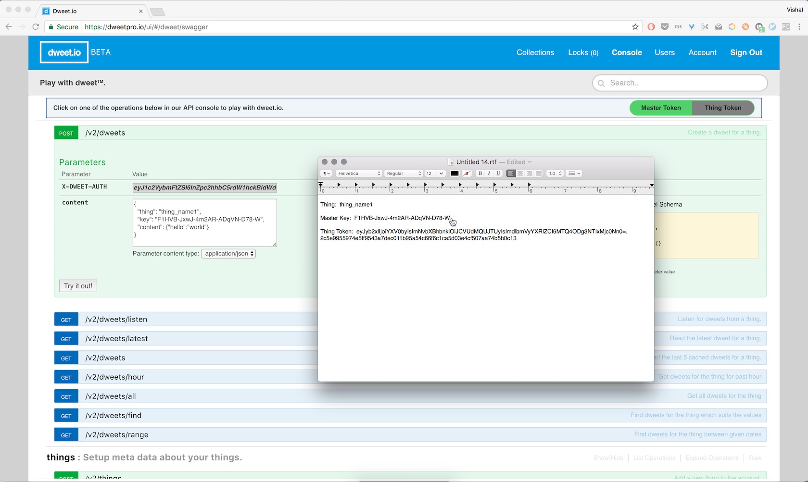808x482 pixels.
Task: Click the Try it out! button
Action: pos(78,286)
